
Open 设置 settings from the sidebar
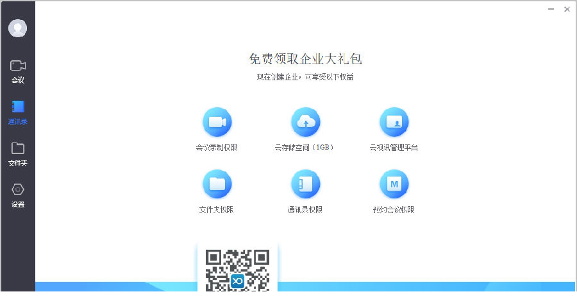[18, 196]
